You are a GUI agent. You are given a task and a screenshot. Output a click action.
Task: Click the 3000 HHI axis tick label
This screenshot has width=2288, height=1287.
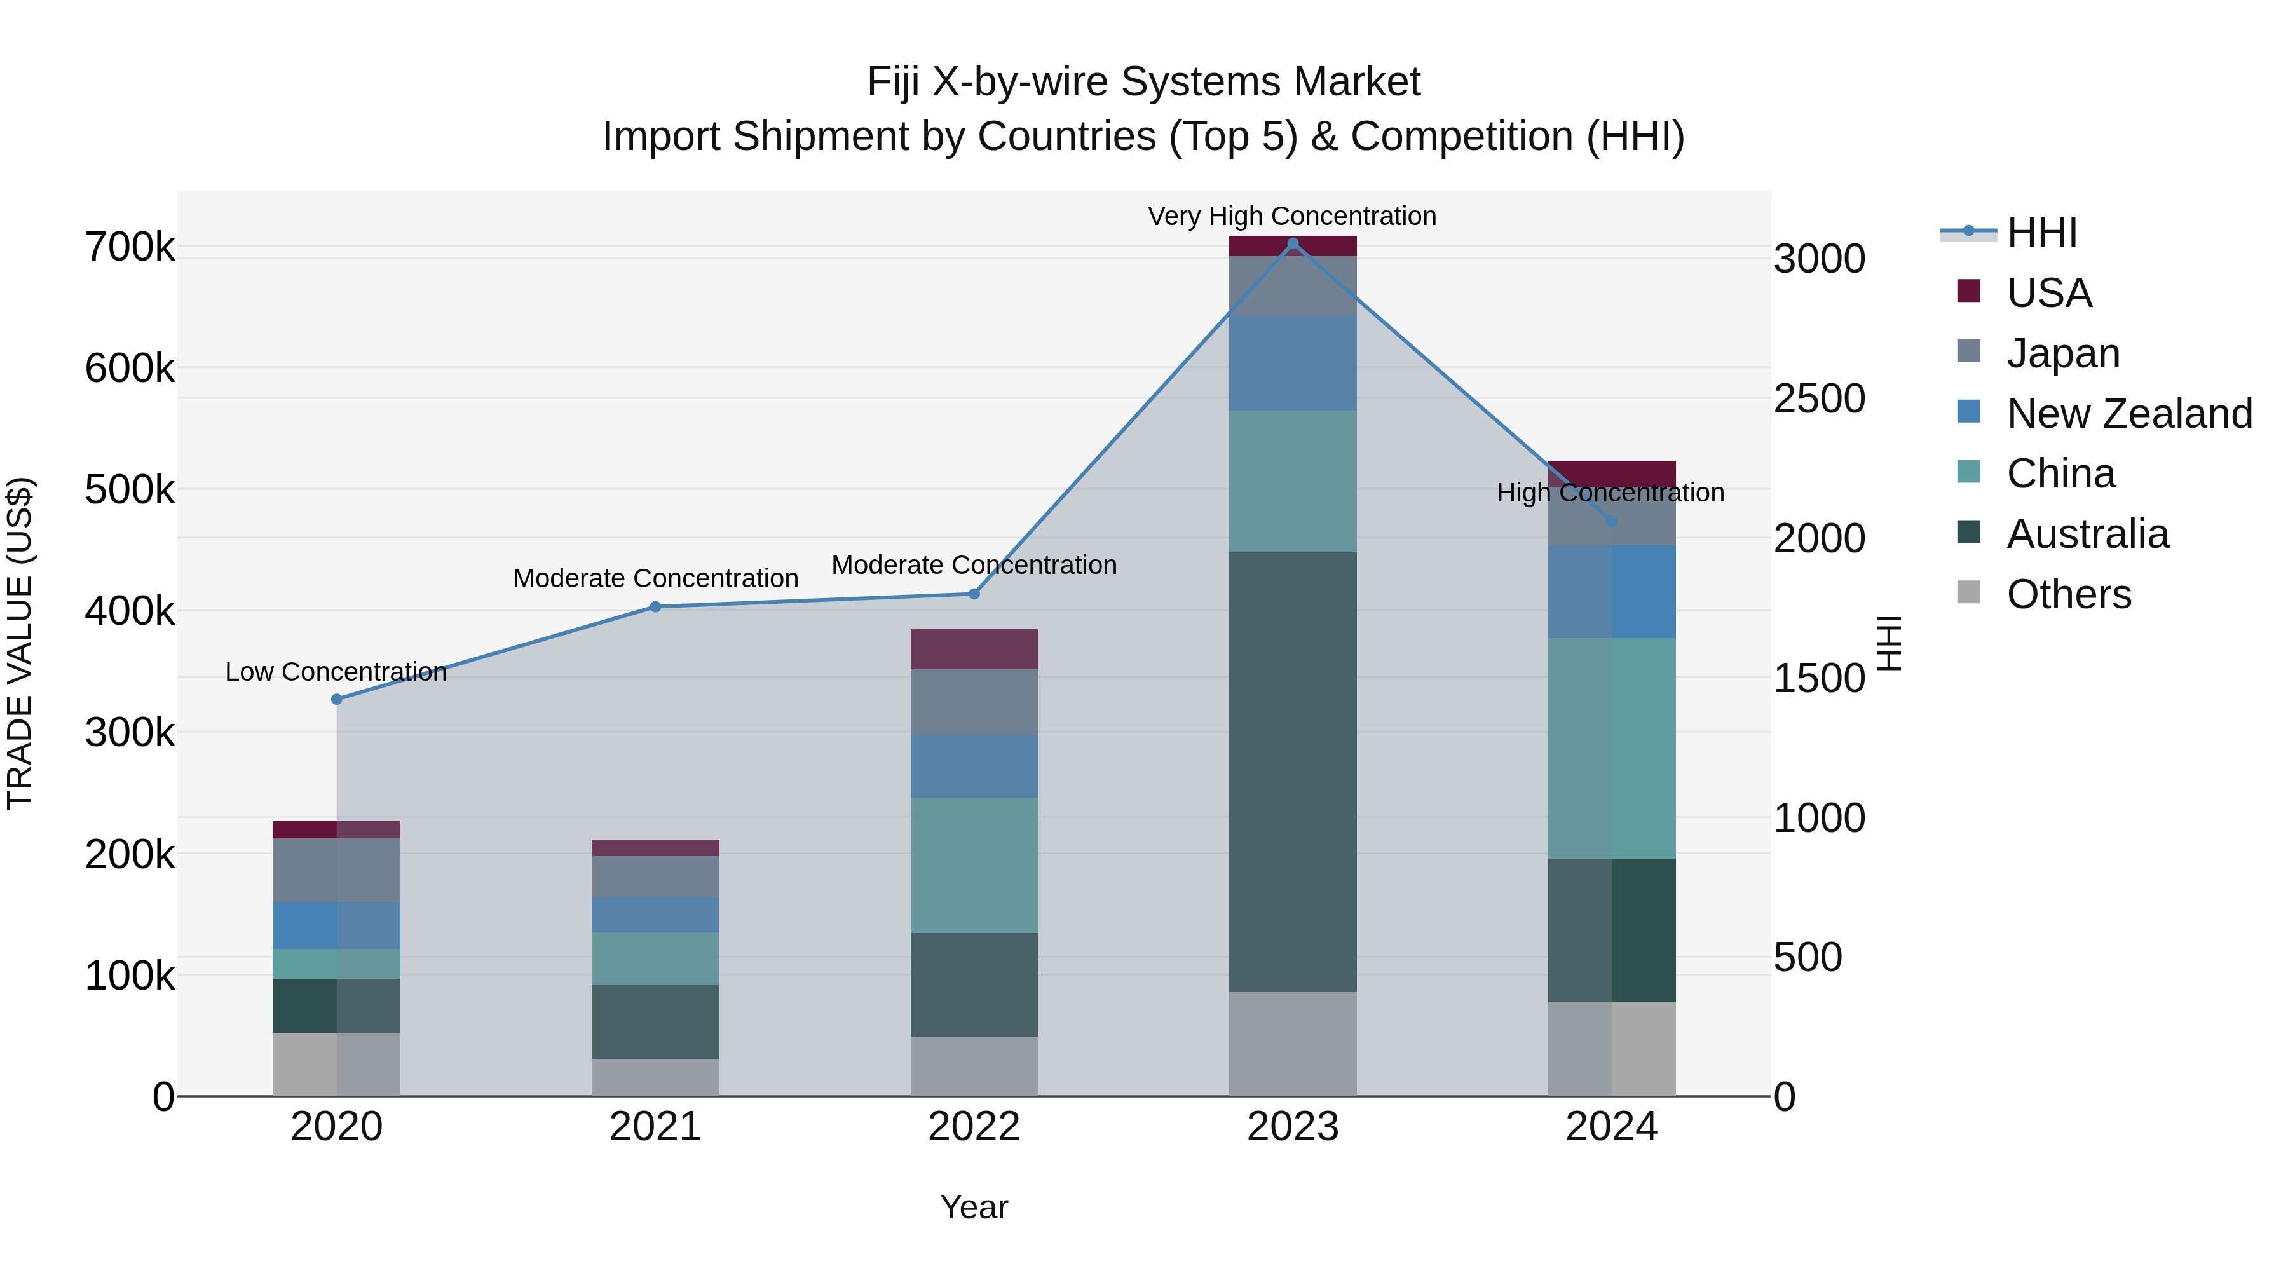pos(1819,259)
